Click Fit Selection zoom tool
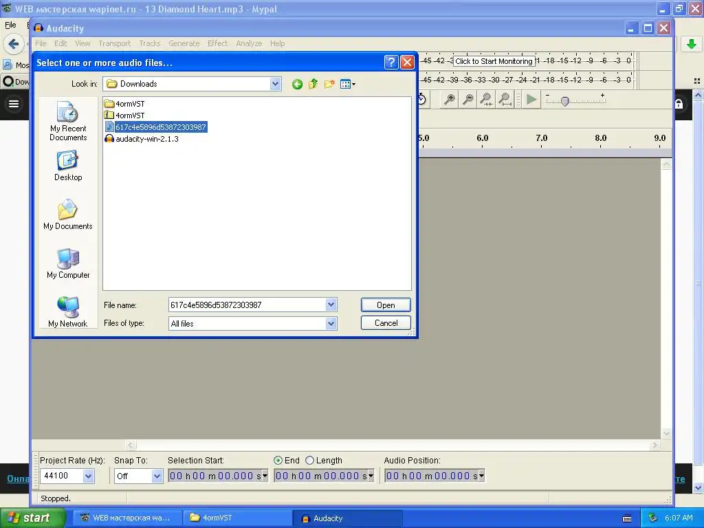This screenshot has width=704, height=528. click(486, 99)
